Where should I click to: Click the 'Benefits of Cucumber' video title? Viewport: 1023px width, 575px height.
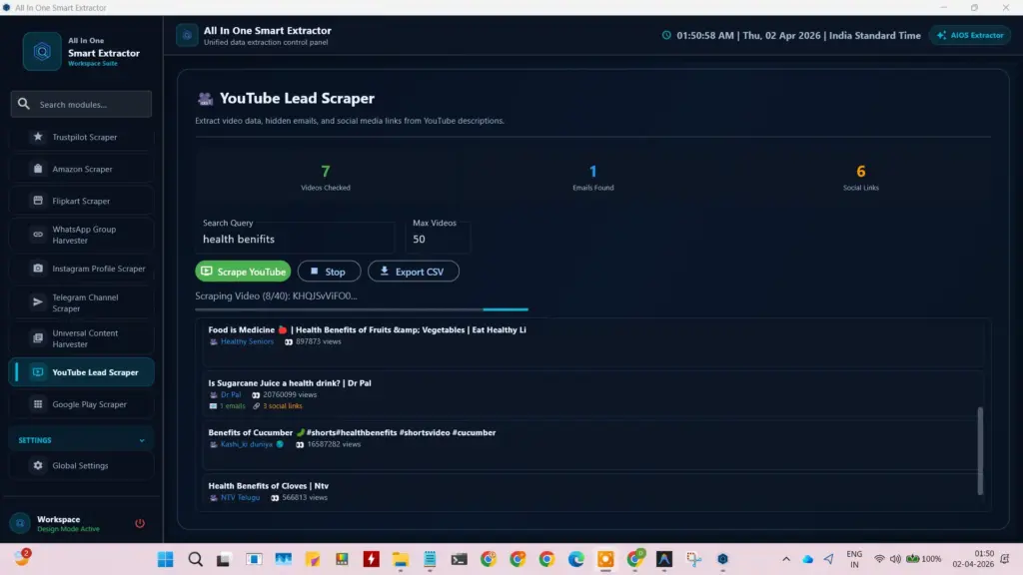pos(352,433)
